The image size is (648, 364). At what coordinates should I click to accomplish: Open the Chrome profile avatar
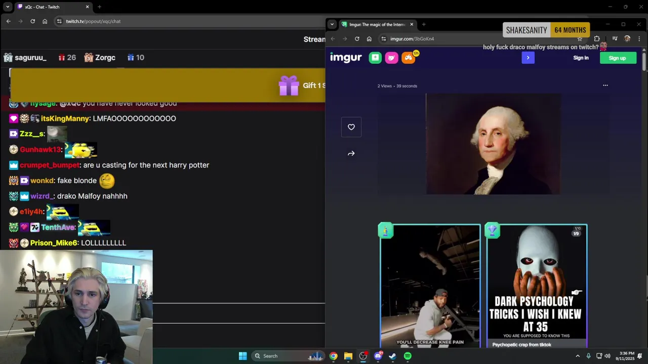pyautogui.click(x=627, y=39)
